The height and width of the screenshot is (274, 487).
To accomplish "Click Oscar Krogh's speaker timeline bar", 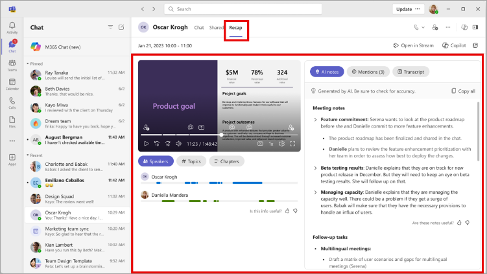I will point(219,183).
